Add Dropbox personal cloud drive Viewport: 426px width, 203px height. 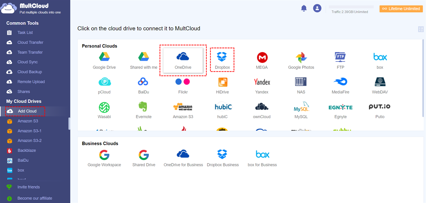click(222, 57)
